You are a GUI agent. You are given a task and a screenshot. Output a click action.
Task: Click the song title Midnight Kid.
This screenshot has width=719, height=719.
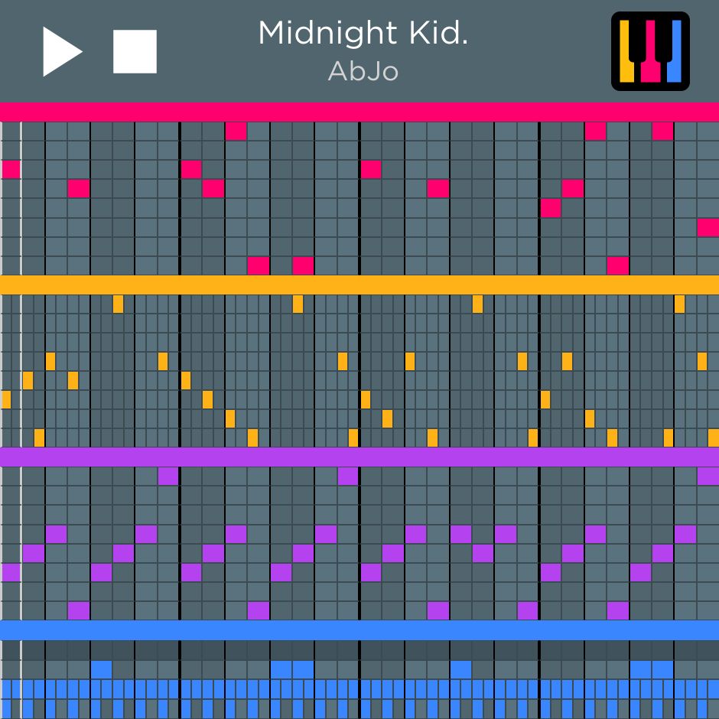363,33
